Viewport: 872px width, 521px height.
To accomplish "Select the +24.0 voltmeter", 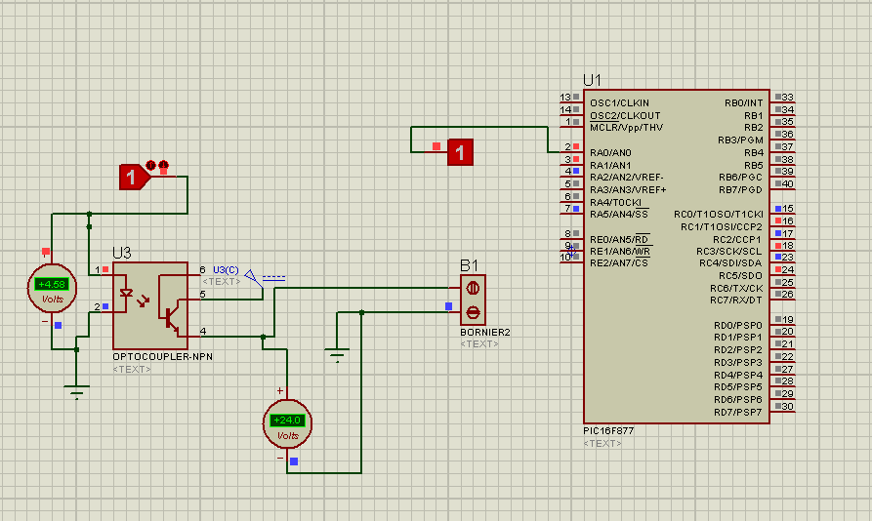I will (x=287, y=423).
